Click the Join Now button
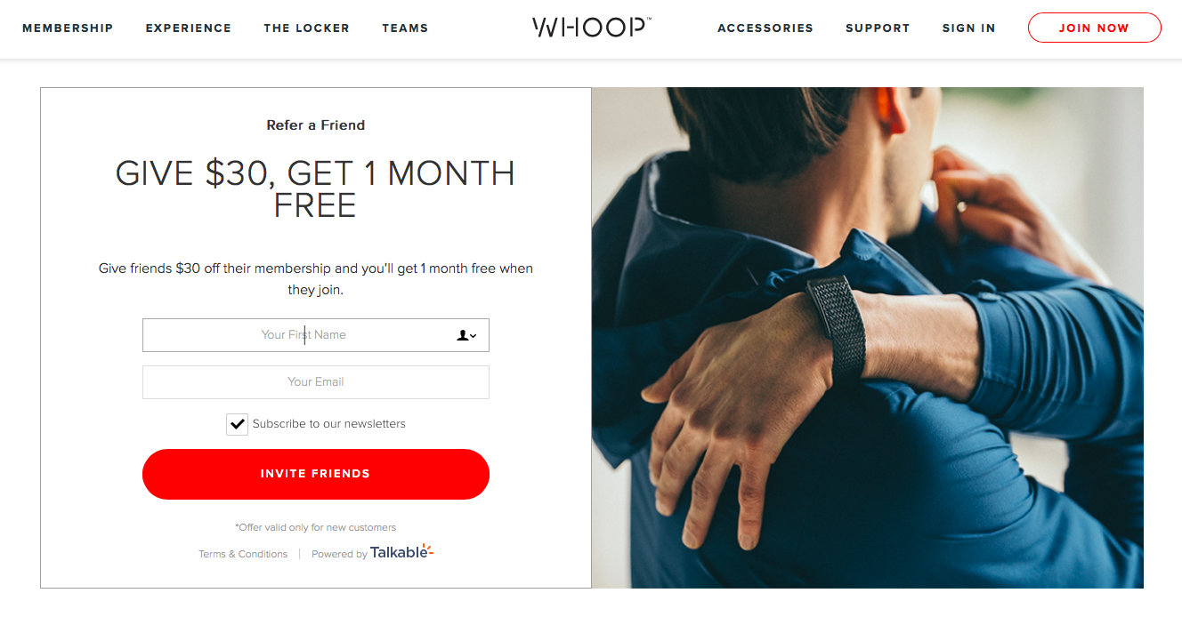The image size is (1182, 617). 1095,28
